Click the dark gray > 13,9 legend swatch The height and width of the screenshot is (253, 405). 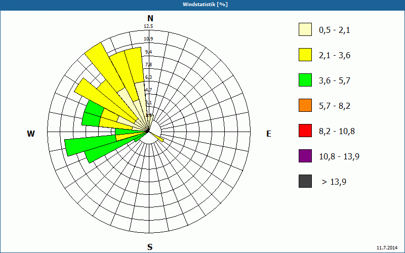pos(305,181)
